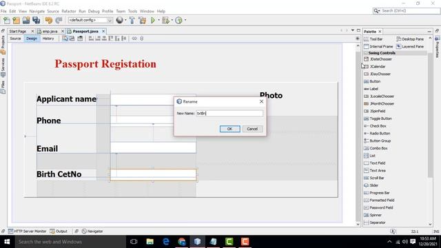Click the Redo toolbar icon
The height and width of the screenshot is (248, 441).
pos(59,20)
